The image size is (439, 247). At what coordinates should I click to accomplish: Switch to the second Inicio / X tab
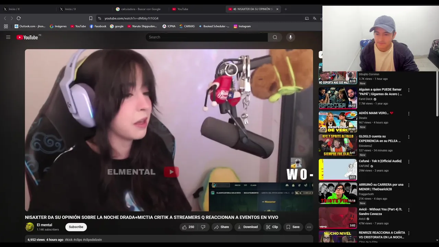pos(84,9)
